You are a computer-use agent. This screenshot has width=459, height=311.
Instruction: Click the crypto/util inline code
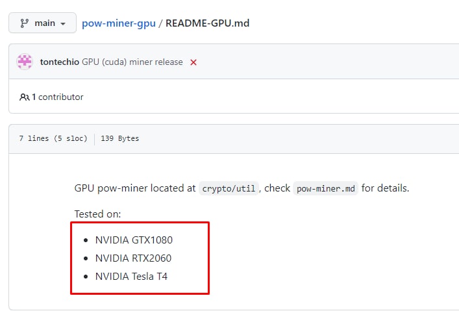click(229, 188)
